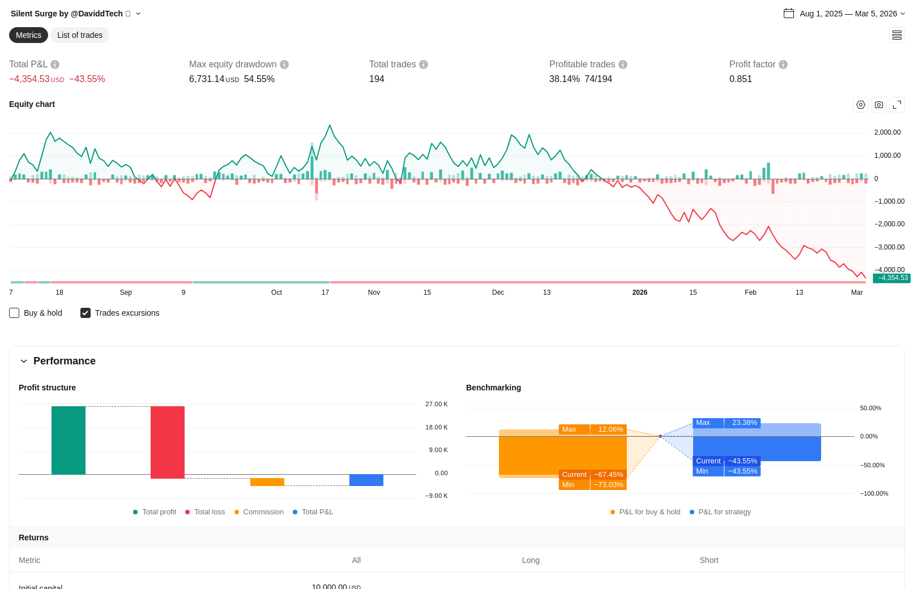This screenshot has height=589, width=914.
Task: Click the calendar icon by date range
Action: 789,14
